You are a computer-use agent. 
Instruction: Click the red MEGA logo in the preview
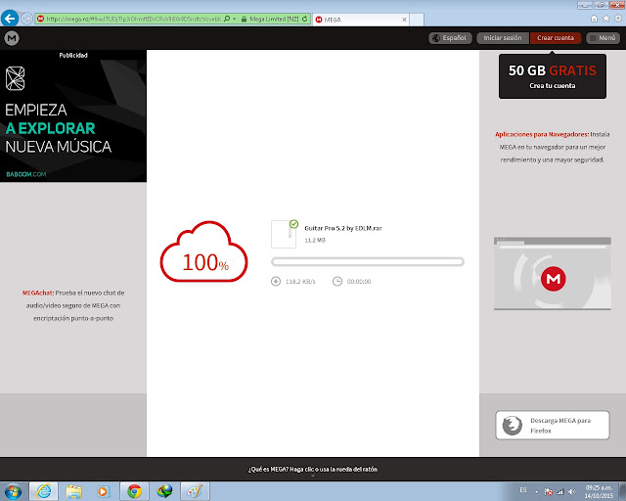(x=553, y=279)
